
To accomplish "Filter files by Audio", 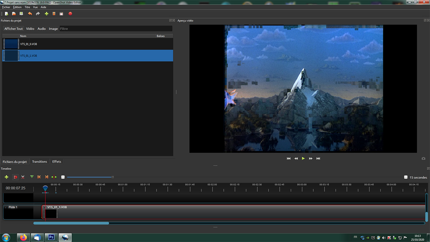I will coord(42,29).
